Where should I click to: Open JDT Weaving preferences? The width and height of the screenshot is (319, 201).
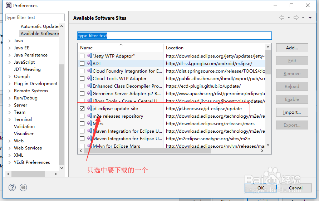click(x=27, y=69)
